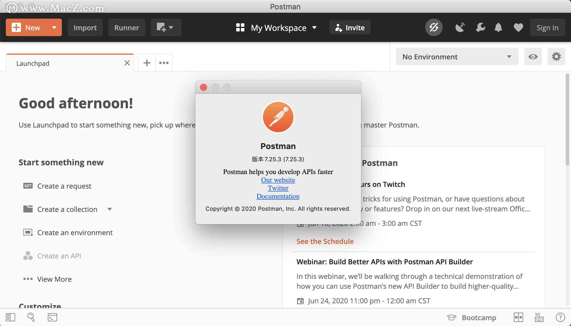Click the wrench/settings tool icon
The height and width of the screenshot is (326, 571).
pyautogui.click(x=480, y=27)
